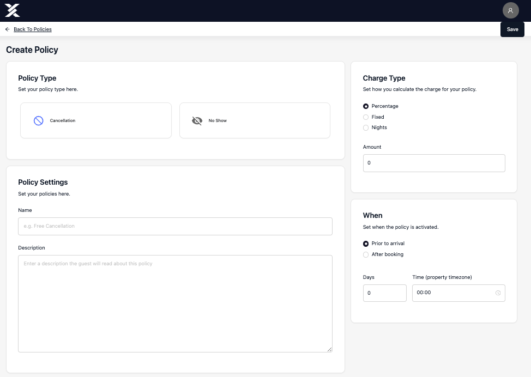The height and width of the screenshot is (377, 531).
Task: Choose Prior to arrival option
Action: [366, 244]
